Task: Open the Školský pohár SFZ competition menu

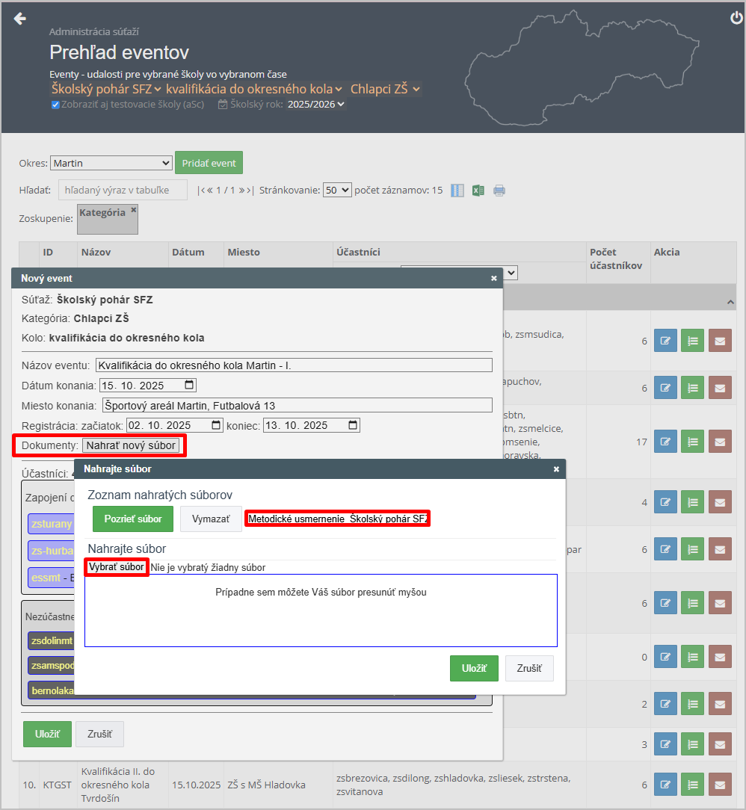Action: coord(106,89)
